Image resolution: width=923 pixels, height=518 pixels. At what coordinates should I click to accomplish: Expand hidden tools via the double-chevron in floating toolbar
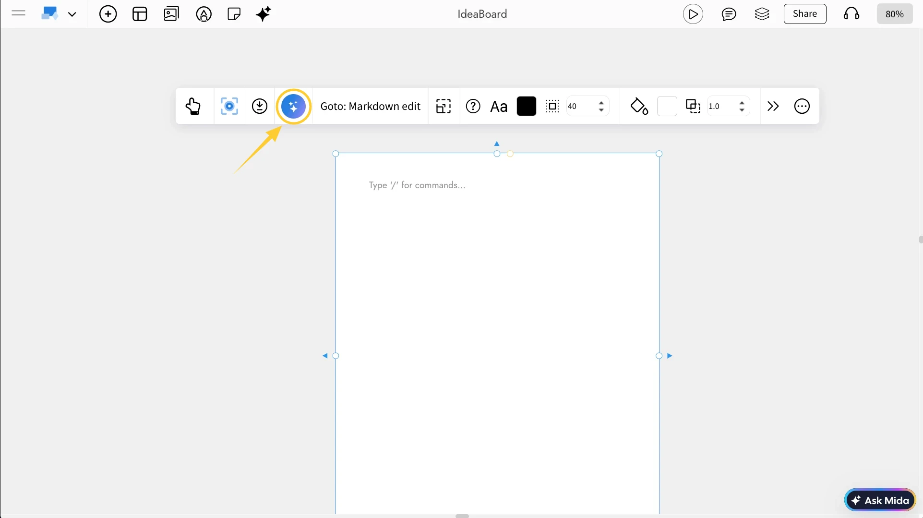(773, 106)
